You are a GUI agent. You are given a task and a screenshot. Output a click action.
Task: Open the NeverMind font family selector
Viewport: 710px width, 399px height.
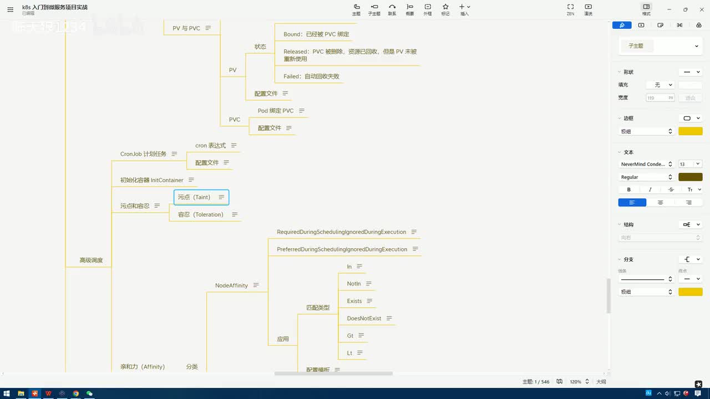click(646, 164)
